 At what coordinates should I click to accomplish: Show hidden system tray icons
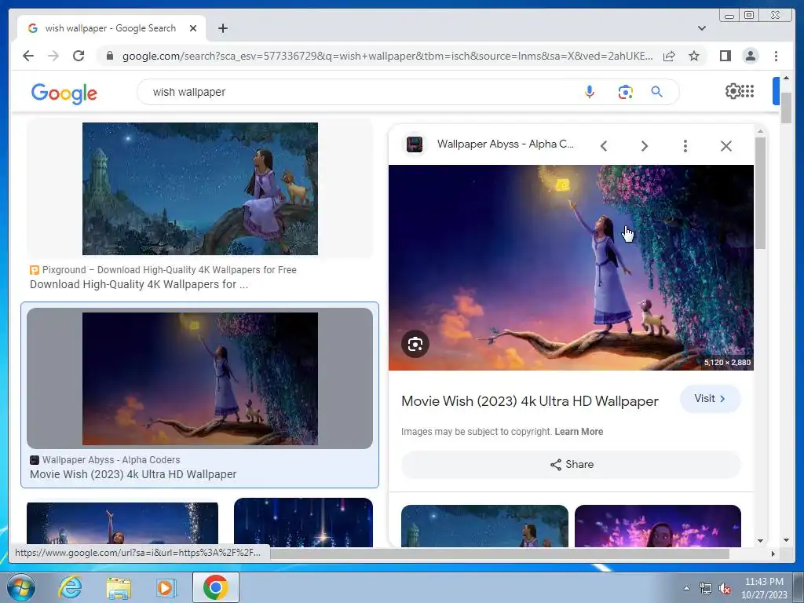pos(686,588)
